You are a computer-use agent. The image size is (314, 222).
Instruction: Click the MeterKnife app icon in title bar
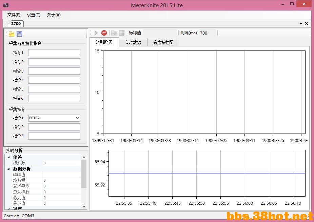(x=6, y=5)
